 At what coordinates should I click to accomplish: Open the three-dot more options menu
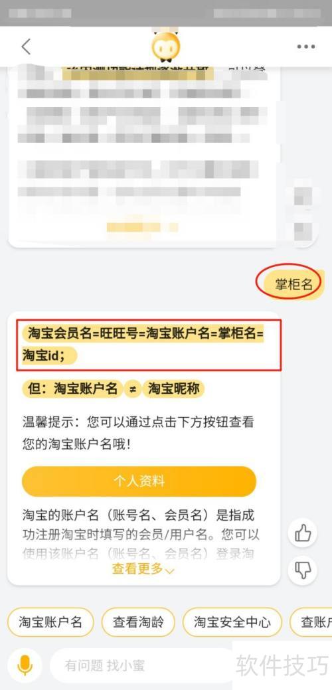coord(305,46)
